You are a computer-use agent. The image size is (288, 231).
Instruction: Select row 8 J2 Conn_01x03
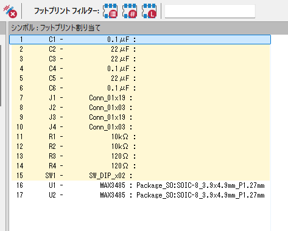click(x=140, y=108)
